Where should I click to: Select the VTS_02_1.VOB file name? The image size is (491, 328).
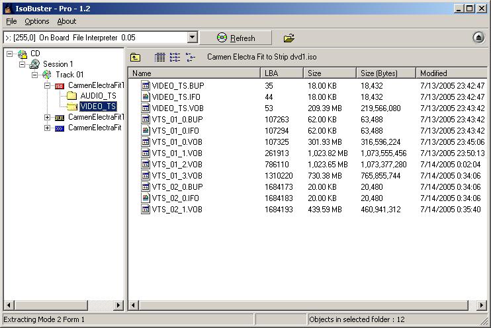177,210
